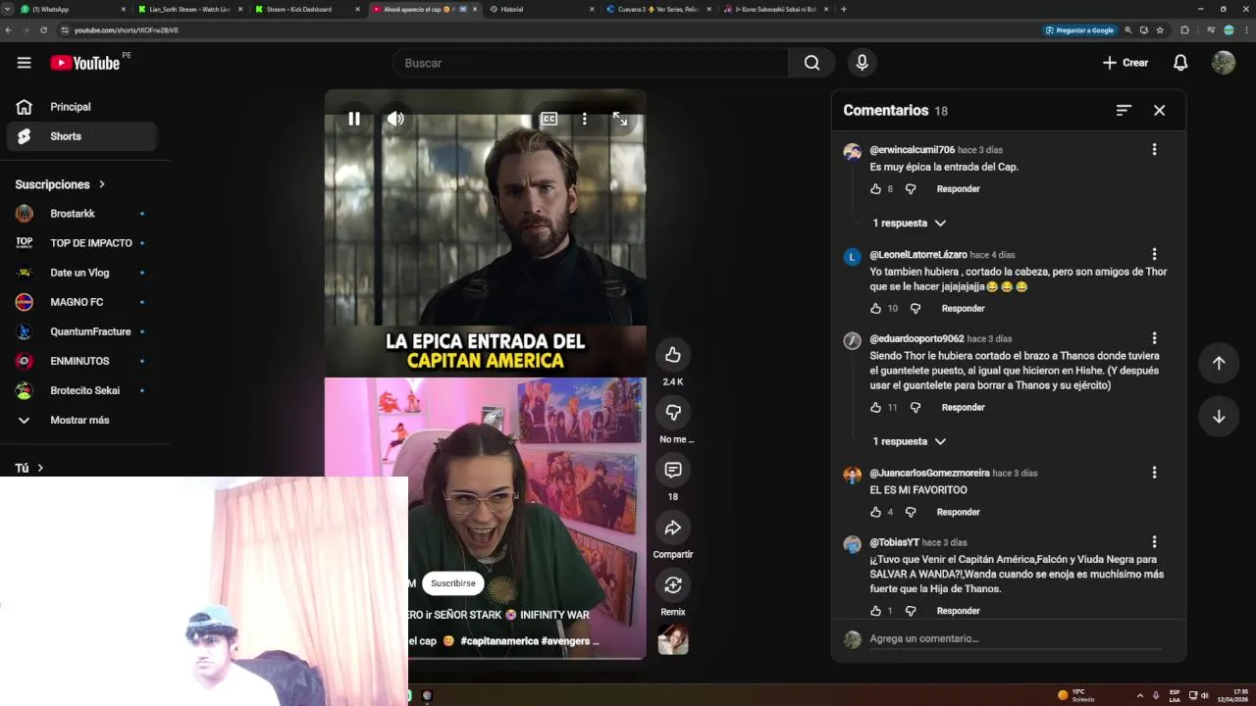Like @LeonelLatorreLázaro's comment
Image resolution: width=1256 pixels, height=706 pixels.
click(875, 308)
